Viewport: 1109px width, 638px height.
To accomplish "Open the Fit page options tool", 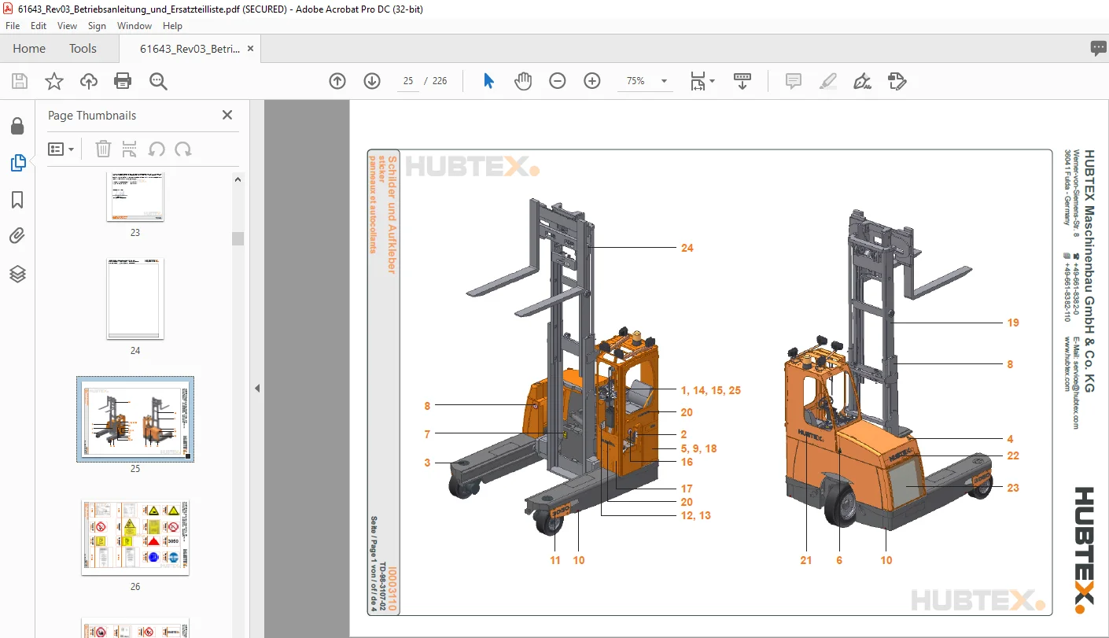I will point(702,81).
